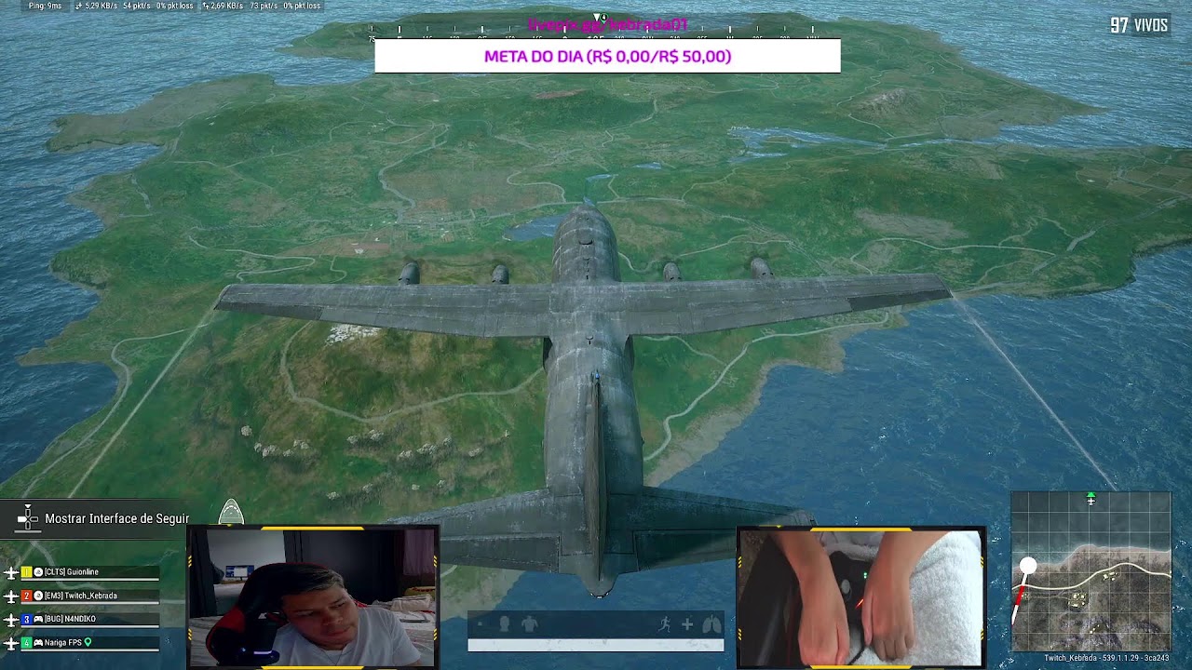Click the helmet equipment icon in the HUD
The width and height of the screenshot is (1192, 670).
pyautogui.click(x=505, y=624)
